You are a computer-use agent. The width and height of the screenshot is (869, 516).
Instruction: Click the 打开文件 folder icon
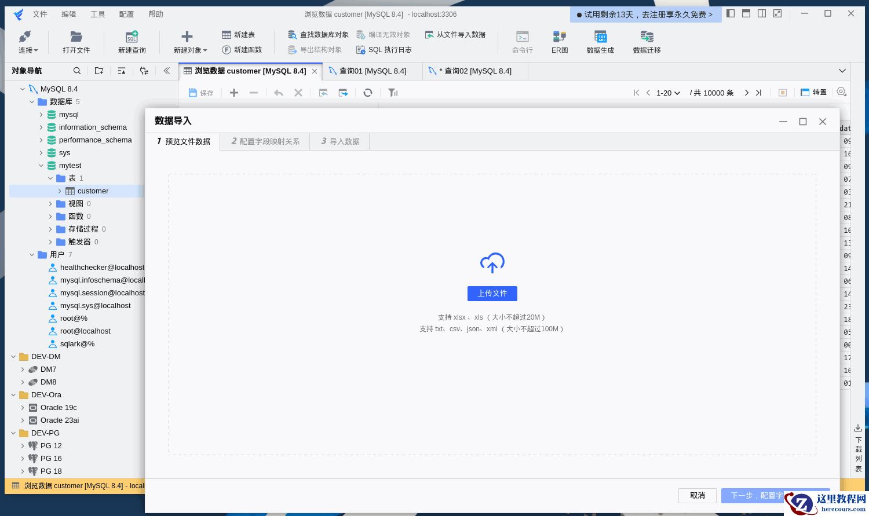tap(76, 37)
